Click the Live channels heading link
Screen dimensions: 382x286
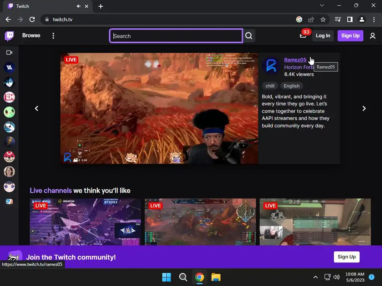(x=51, y=190)
